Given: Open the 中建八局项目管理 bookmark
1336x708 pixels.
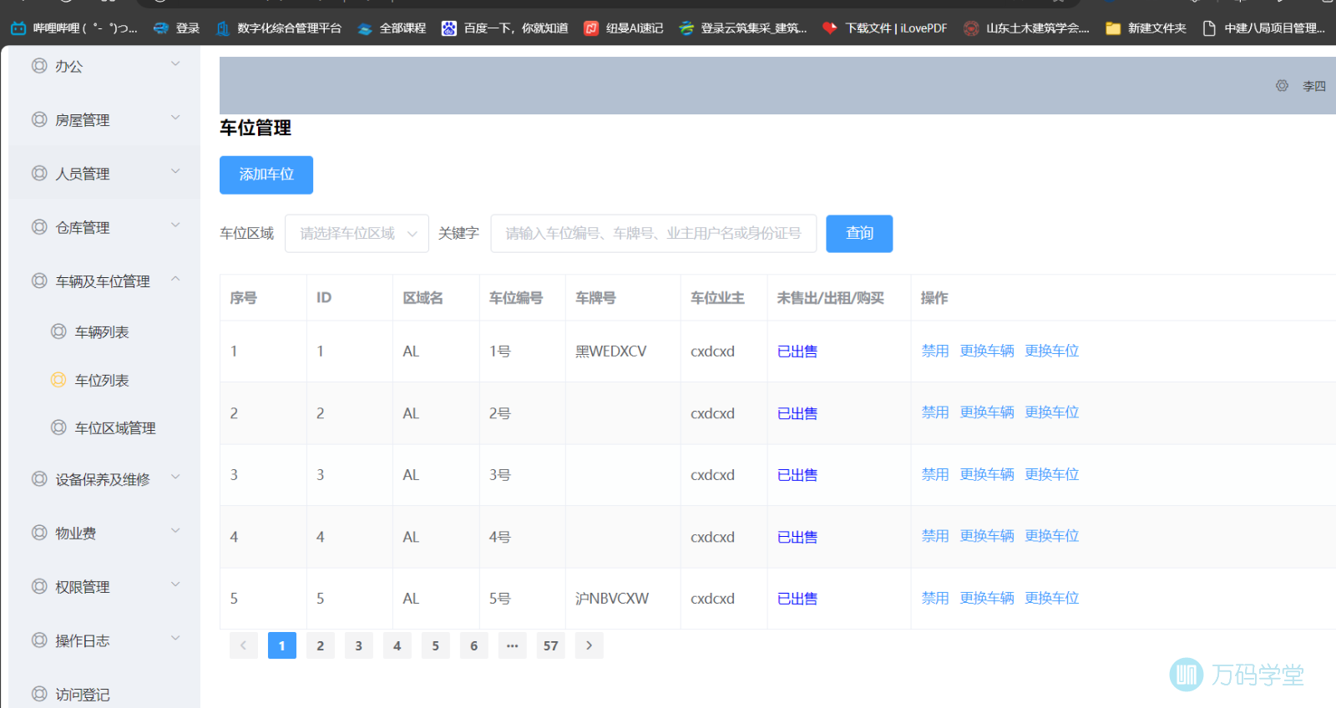Looking at the screenshot, I should [x=1263, y=28].
